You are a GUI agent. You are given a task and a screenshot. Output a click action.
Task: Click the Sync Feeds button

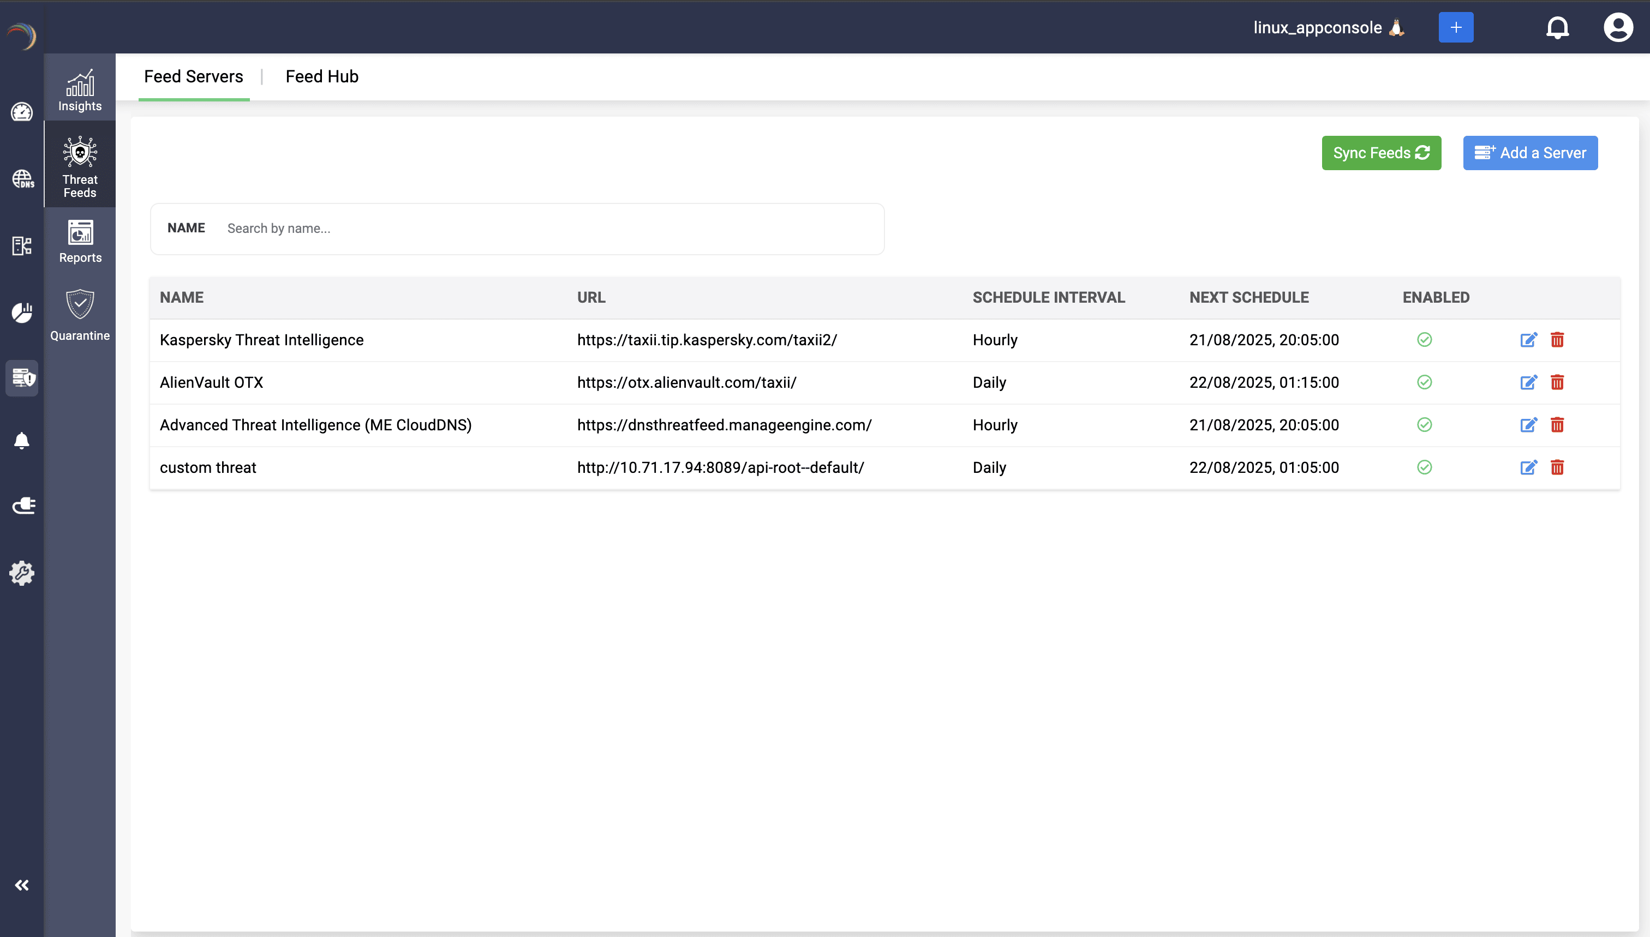click(1381, 153)
